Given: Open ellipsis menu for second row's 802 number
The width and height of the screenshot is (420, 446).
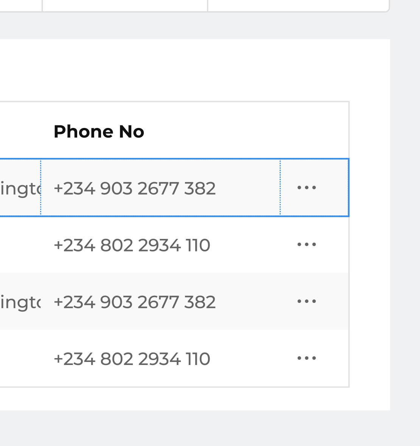Looking at the screenshot, I should [306, 244].
